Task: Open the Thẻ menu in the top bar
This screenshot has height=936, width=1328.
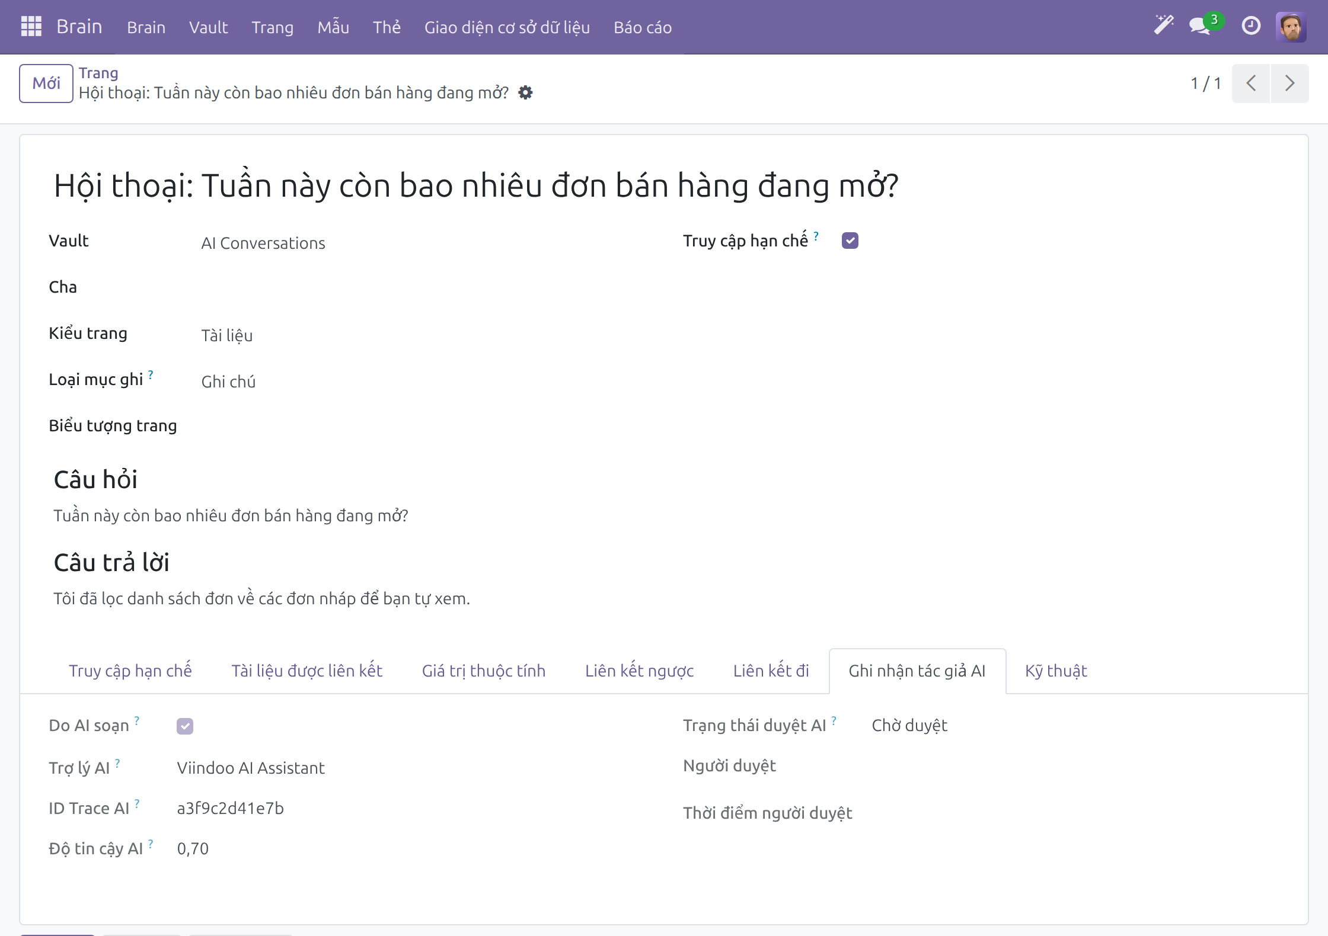Action: [x=387, y=27]
